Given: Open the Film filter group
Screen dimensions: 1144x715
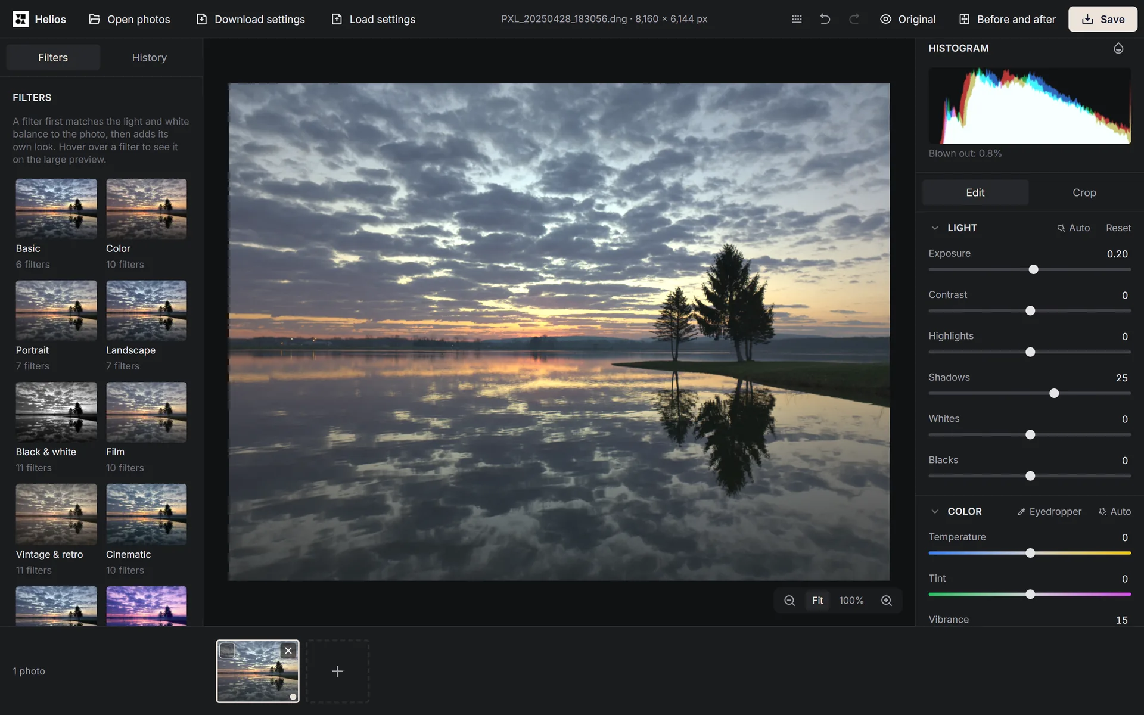Looking at the screenshot, I should click(146, 428).
